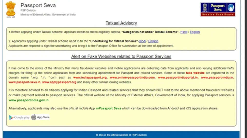The height and width of the screenshot is (138, 247).
Task: Click the bold 'Categories not under Tatkaal Scheme' text
Action: click(150, 32)
